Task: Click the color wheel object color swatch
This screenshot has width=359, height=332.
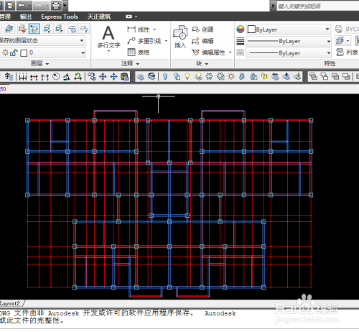Action: coord(241,29)
